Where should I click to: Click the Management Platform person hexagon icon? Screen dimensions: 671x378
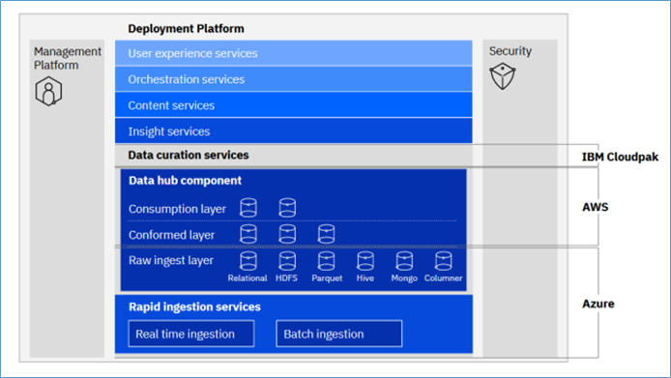(x=48, y=91)
